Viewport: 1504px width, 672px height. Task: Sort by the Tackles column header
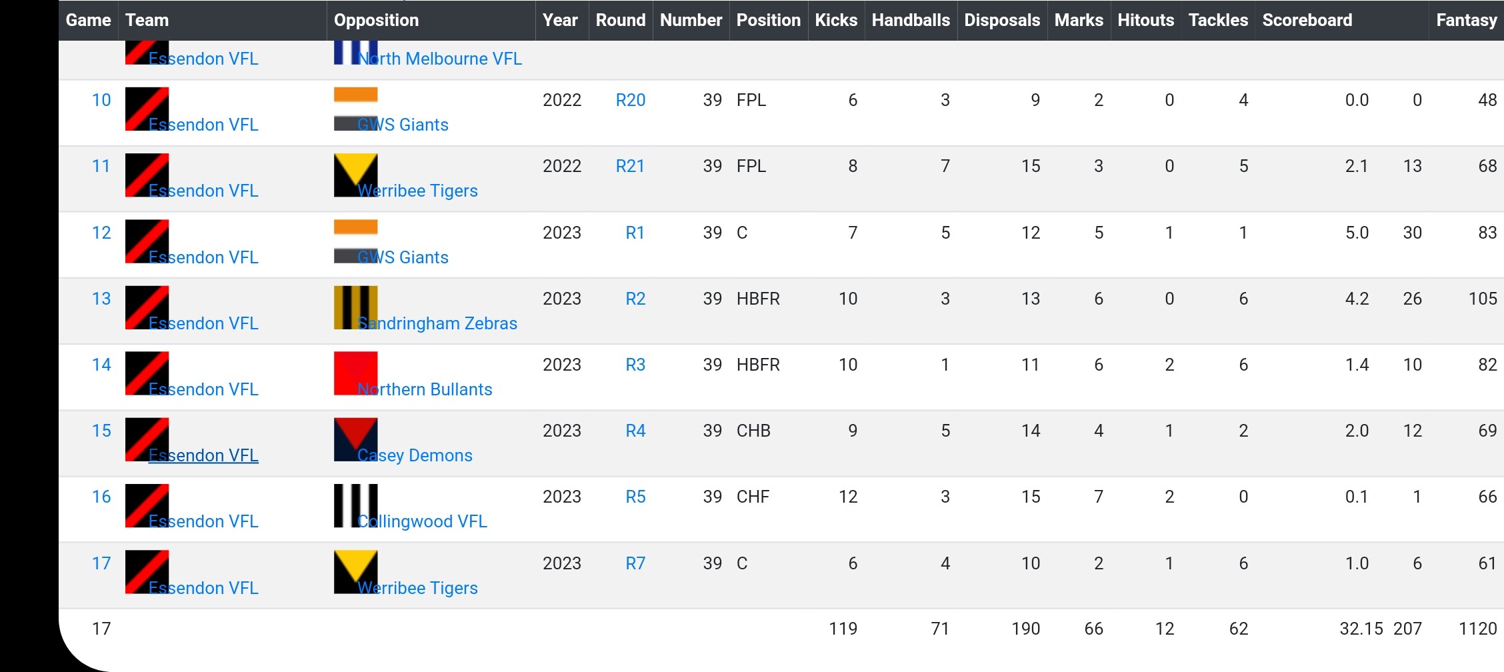(1218, 20)
